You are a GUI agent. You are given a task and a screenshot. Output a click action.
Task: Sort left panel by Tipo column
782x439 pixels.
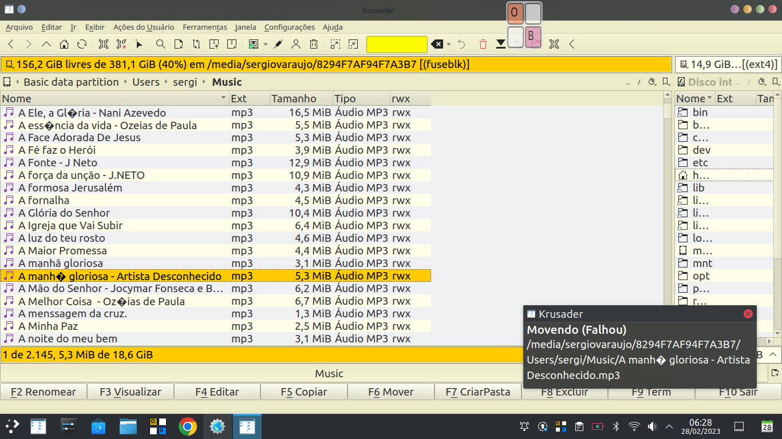[x=361, y=99]
